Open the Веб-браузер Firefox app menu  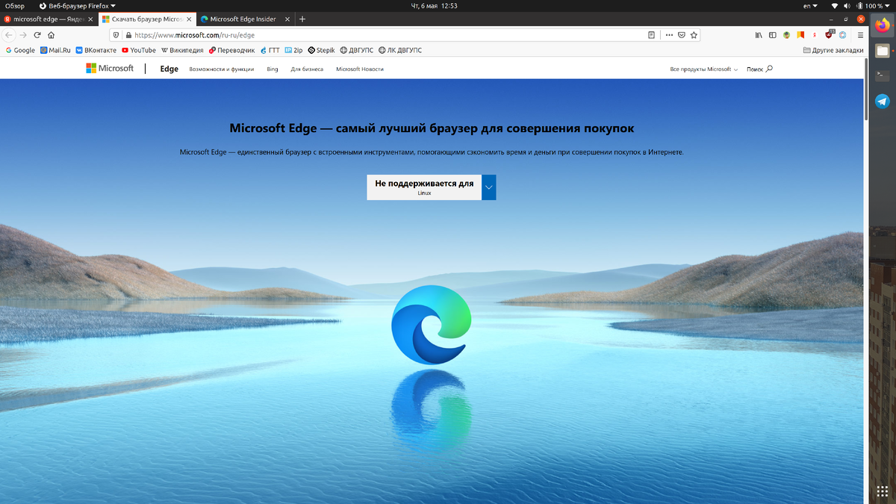(x=77, y=5)
